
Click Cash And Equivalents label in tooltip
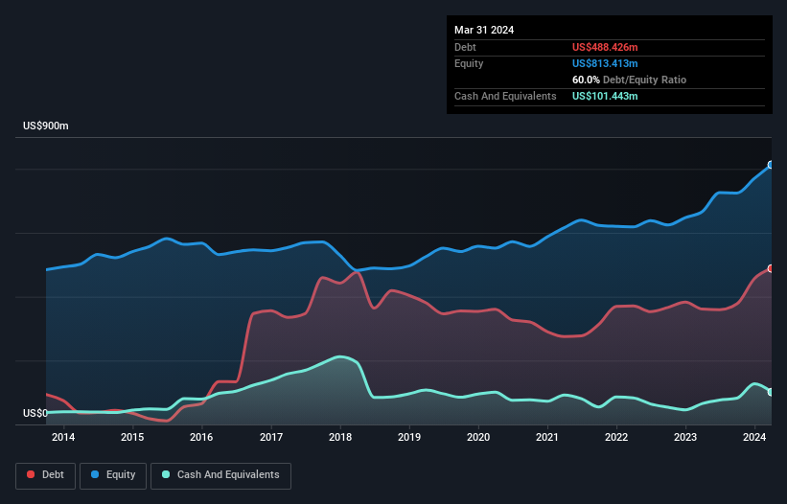click(505, 96)
